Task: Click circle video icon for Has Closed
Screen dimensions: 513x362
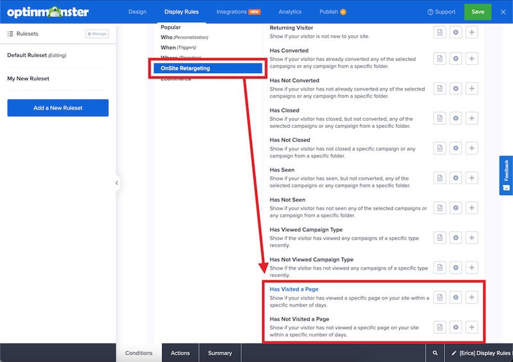Action: (x=456, y=118)
